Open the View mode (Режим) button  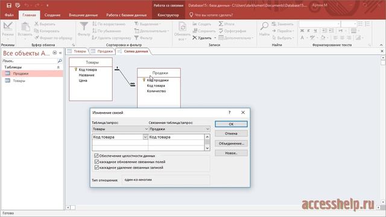point(8,31)
